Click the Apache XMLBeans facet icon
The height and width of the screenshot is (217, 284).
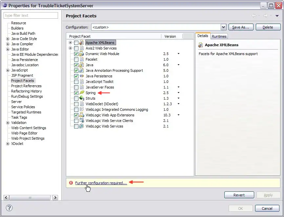pos(82,43)
